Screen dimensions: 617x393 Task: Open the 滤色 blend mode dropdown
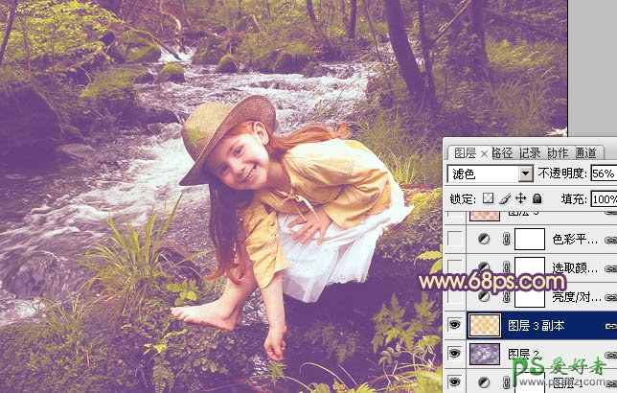[x=525, y=174]
